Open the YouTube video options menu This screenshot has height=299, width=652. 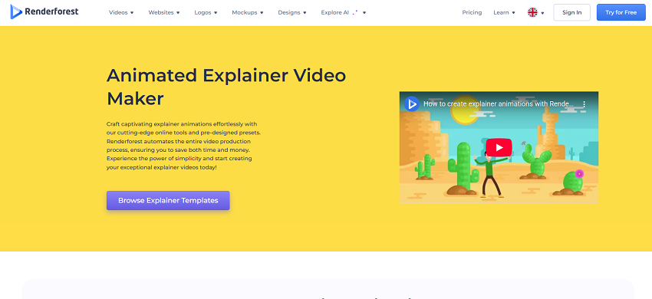click(x=584, y=104)
